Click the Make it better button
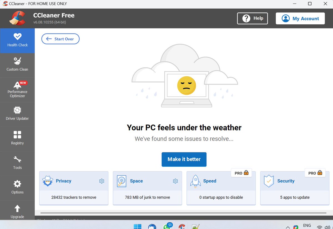 tap(184, 159)
